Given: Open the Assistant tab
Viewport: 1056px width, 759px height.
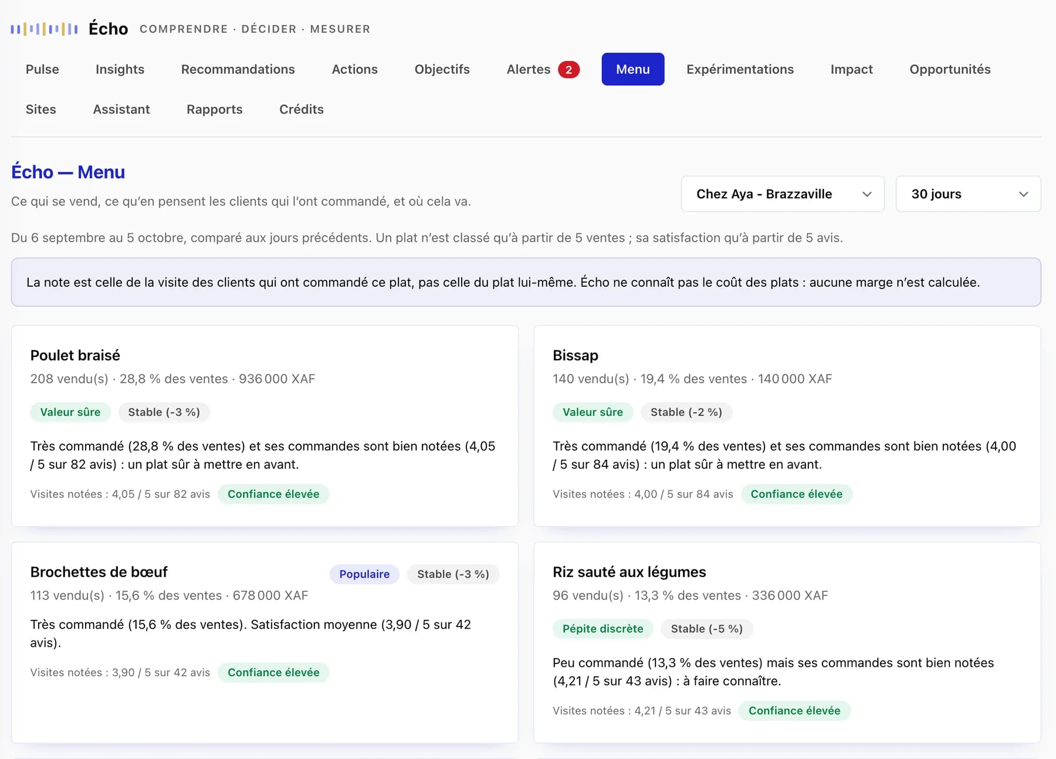Looking at the screenshot, I should 121,109.
